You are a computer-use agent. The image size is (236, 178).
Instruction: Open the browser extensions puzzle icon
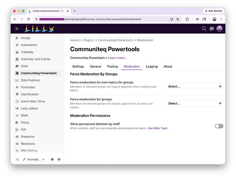(187, 19)
